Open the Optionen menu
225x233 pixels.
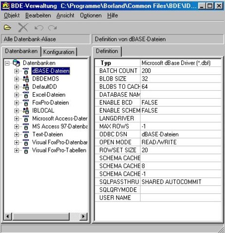[x=91, y=16]
